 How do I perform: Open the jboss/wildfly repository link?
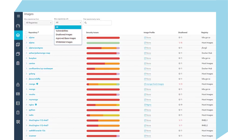[x=35, y=79]
